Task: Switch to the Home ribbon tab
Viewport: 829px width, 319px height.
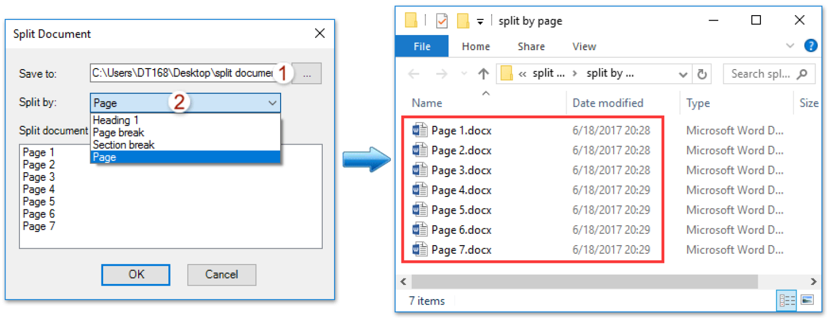Action: click(x=475, y=46)
